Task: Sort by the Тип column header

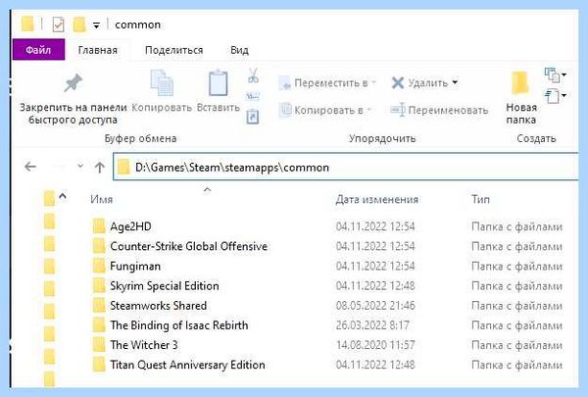Action: coord(481,199)
